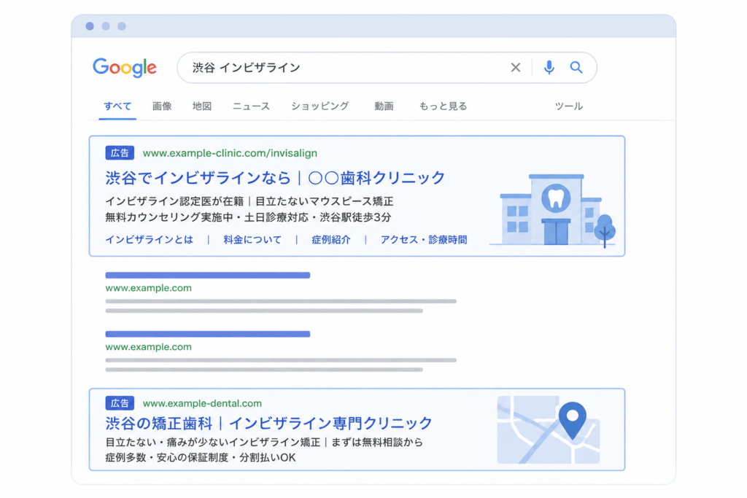Image resolution: width=747 pixels, height=498 pixels.
Task: Open the ショッピング tab
Action: click(x=320, y=106)
